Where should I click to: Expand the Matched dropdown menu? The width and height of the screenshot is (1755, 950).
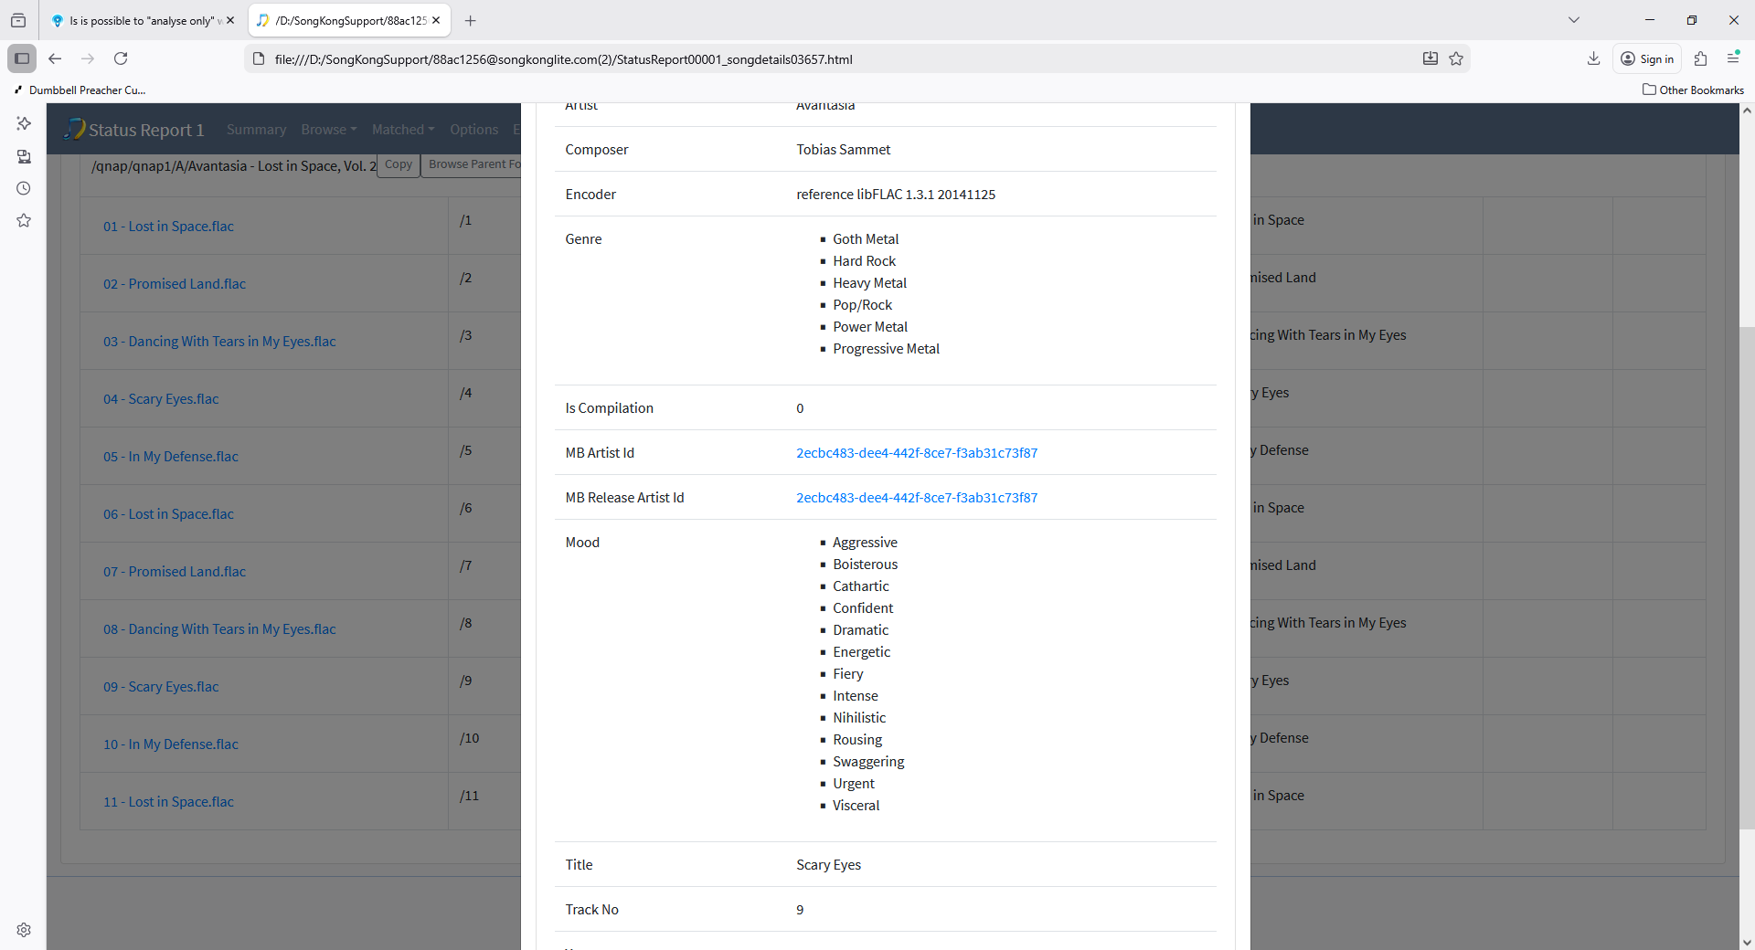pos(402,130)
